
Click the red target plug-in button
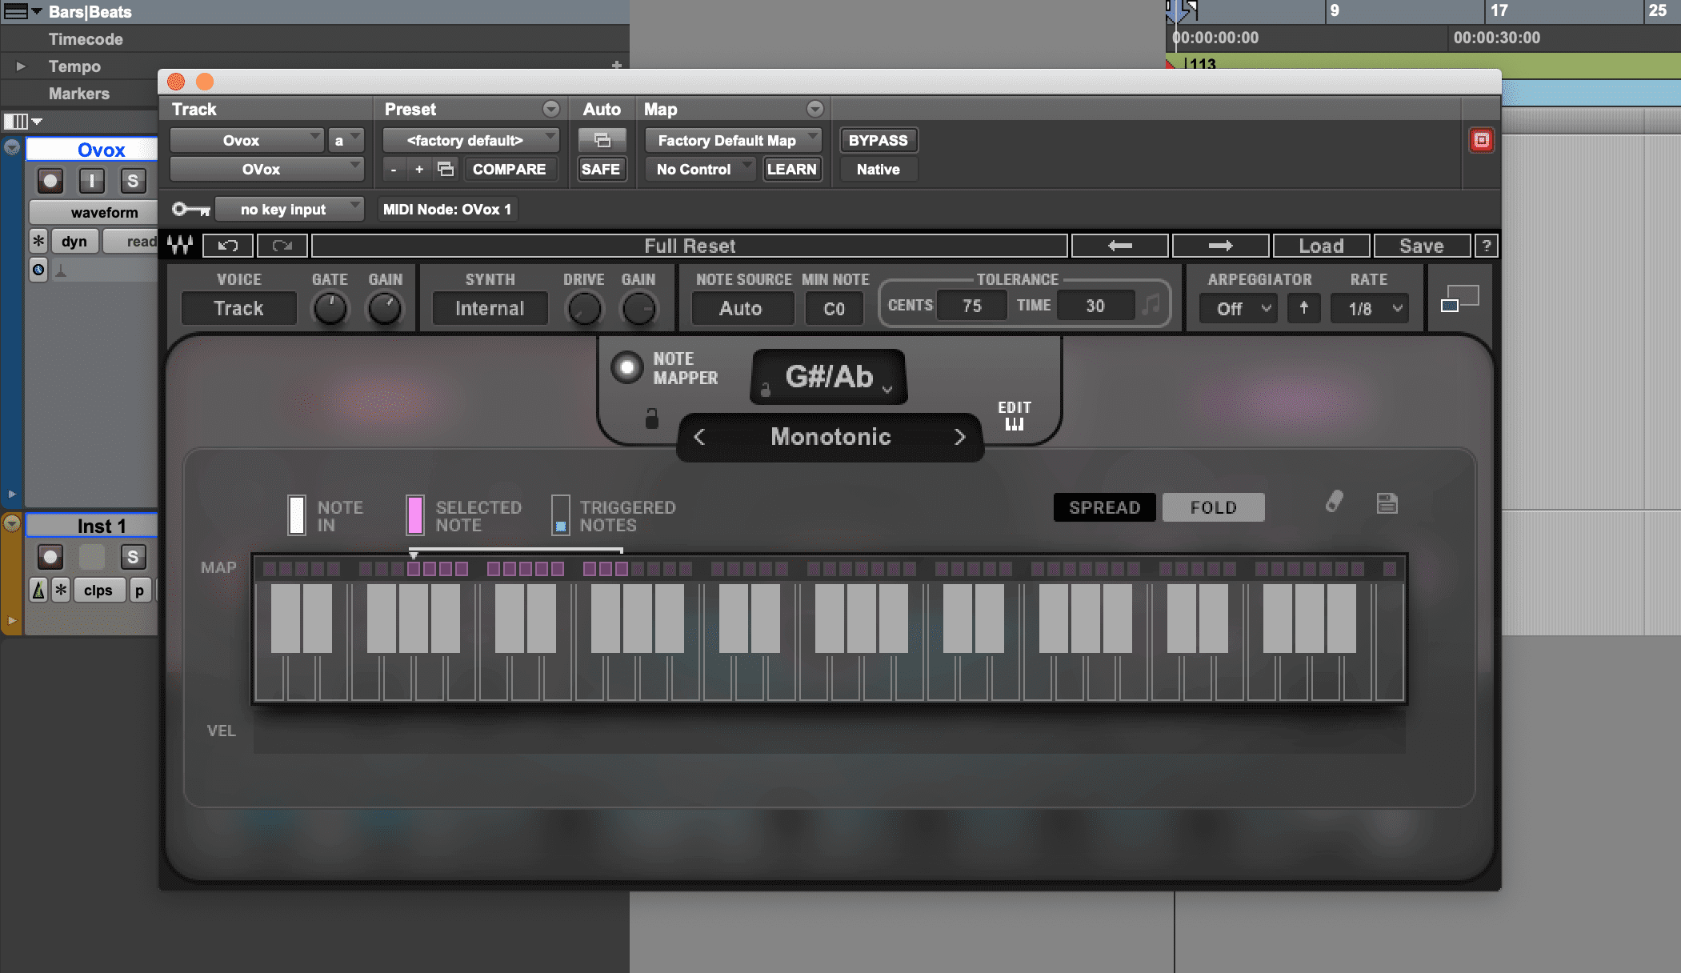[1481, 140]
